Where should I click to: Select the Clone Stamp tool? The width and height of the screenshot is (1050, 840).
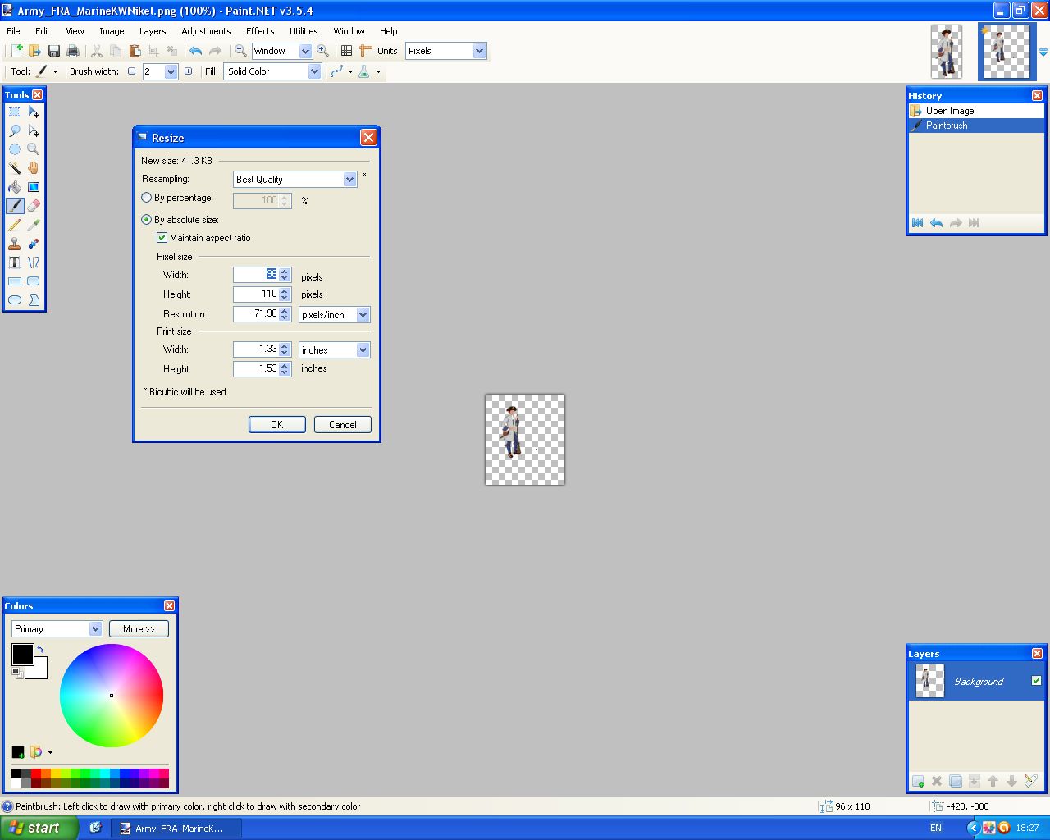click(15, 244)
